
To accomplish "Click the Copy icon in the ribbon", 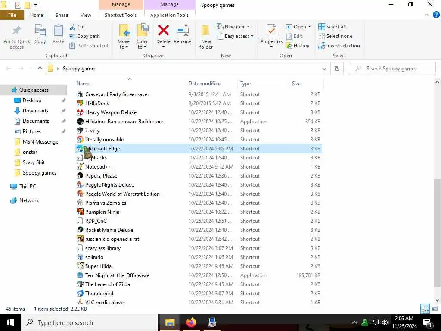I will (40, 31).
